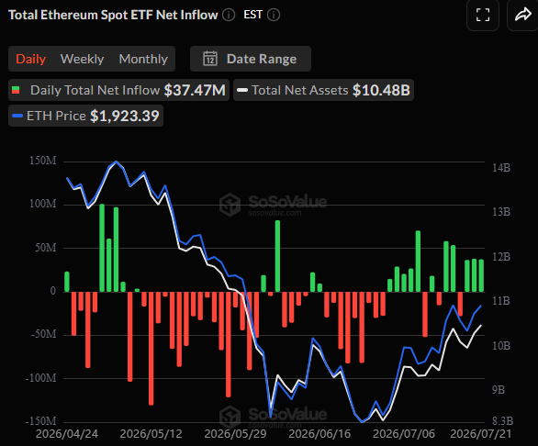Toggle the Daily Total Net Inflow series
The height and width of the screenshot is (446, 538).
point(118,90)
